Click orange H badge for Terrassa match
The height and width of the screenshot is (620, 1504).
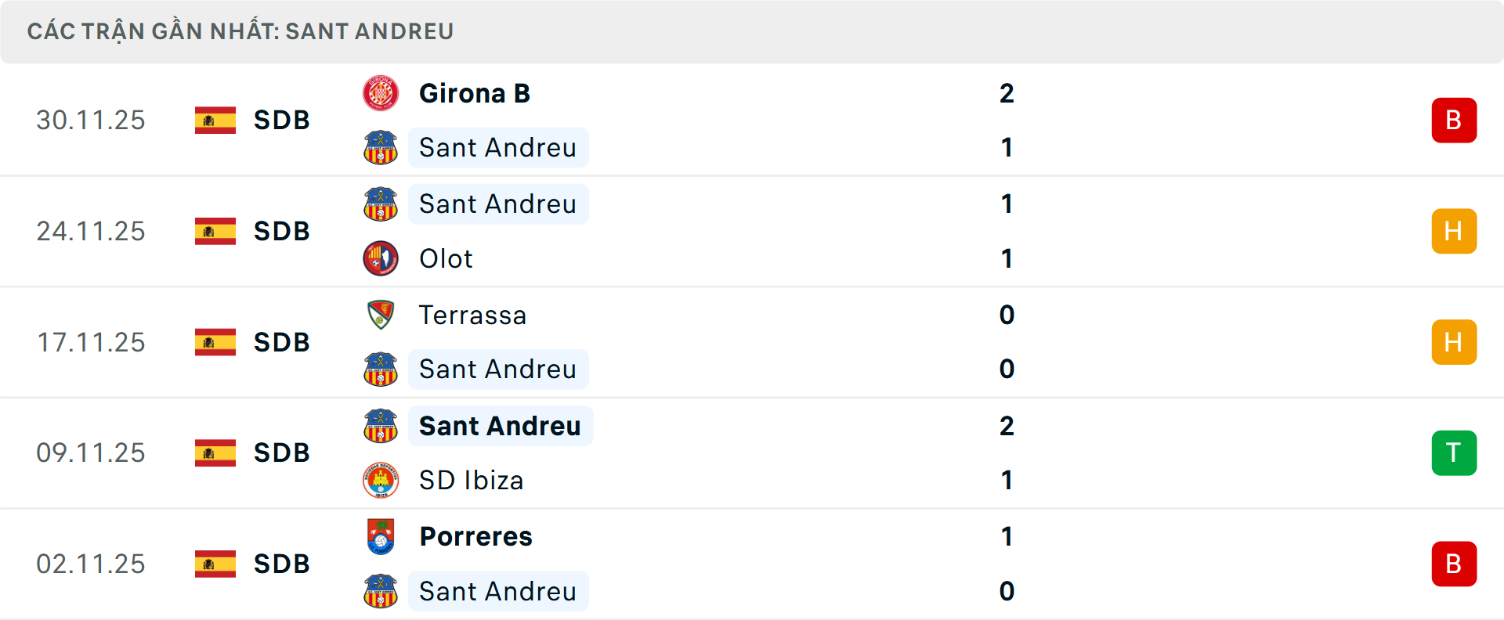1454,342
